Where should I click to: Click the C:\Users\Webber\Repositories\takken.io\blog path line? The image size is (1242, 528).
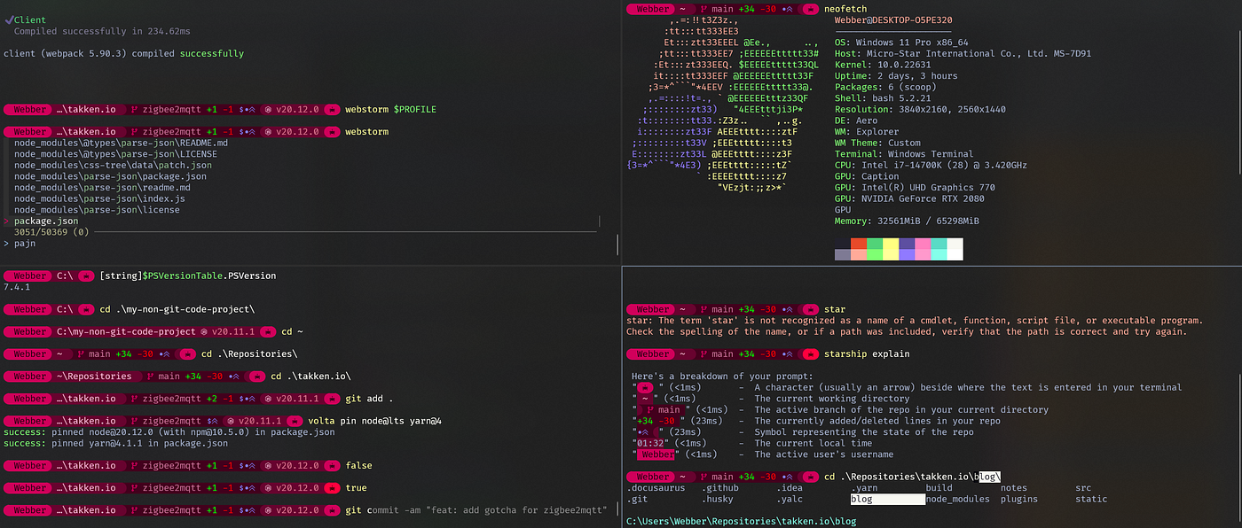pyautogui.click(x=742, y=522)
